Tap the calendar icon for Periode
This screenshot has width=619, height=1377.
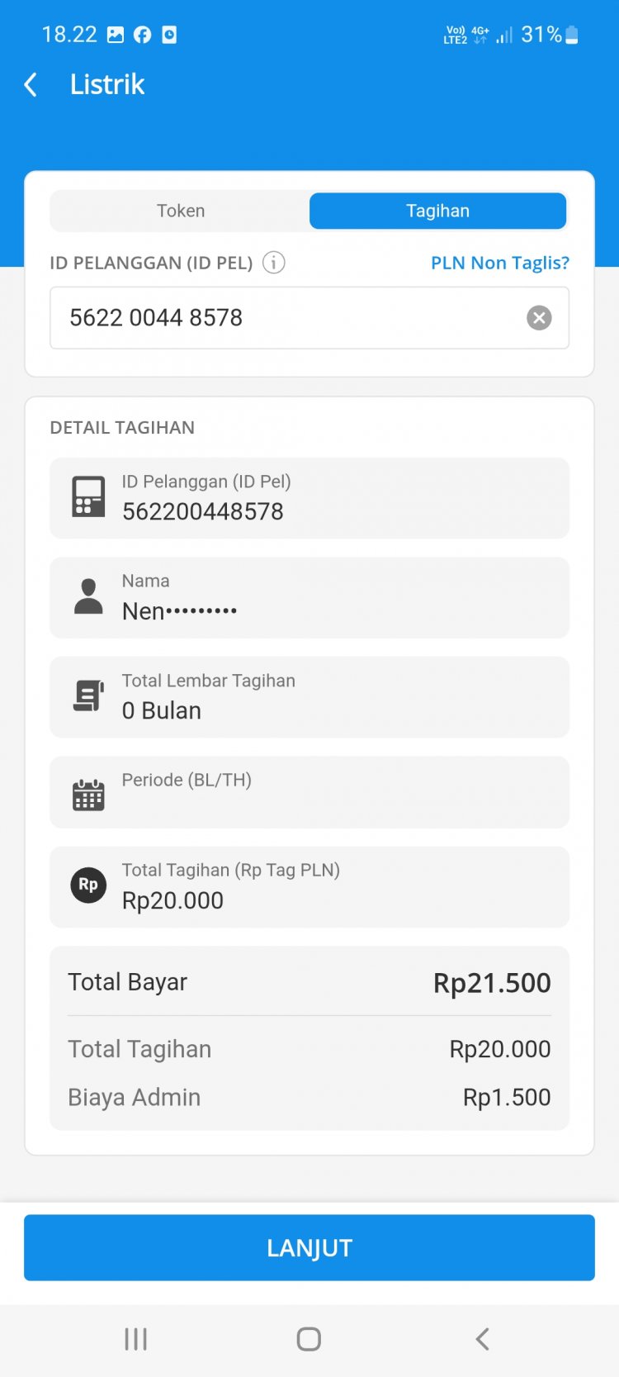(x=88, y=795)
